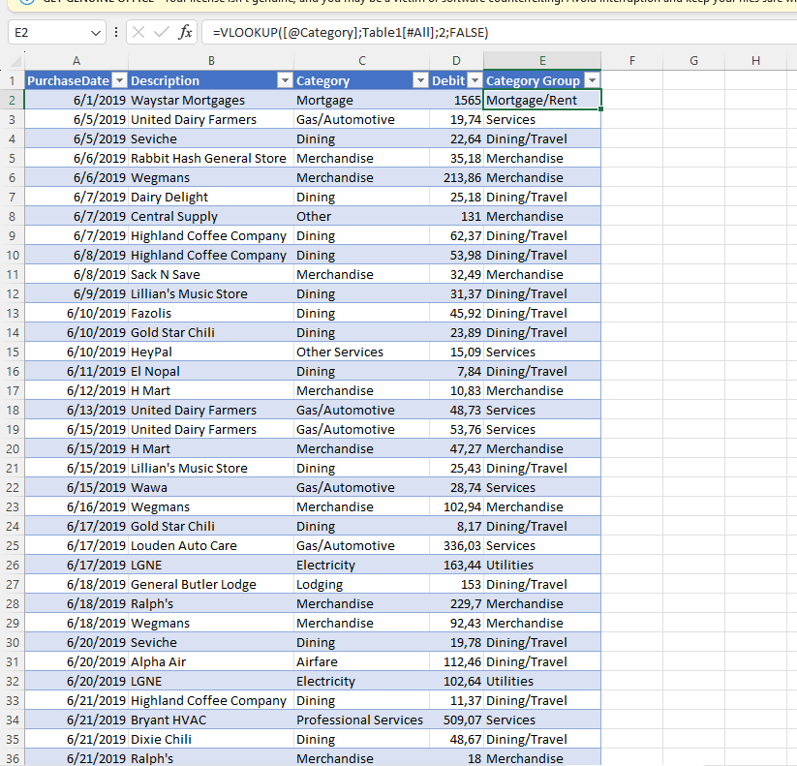Click in the VLOOKUP formula input field
Screen dimensions: 797x766
[484, 33]
